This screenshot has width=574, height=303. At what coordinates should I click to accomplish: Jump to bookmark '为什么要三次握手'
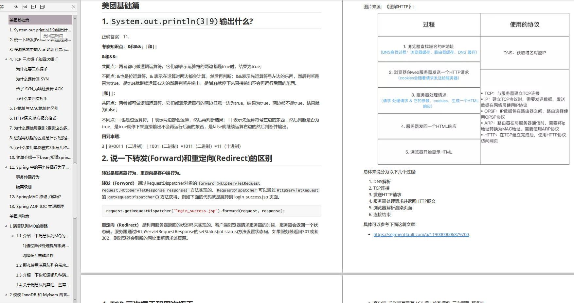32,69
